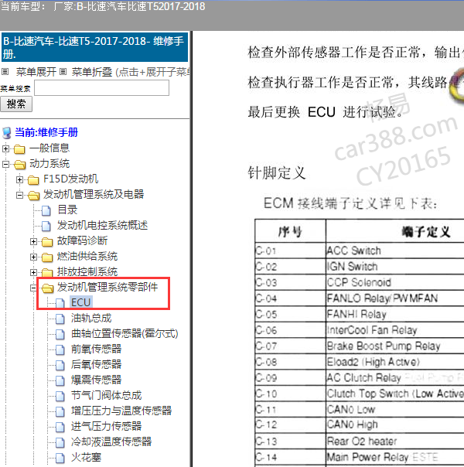Click the 一般信息 folder icon
The height and width of the screenshot is (467, 464).
[x=19, y=148]
